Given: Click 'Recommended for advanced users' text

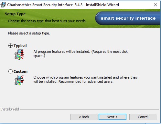Looking at the screenshot, I should (x=86, y=81).
